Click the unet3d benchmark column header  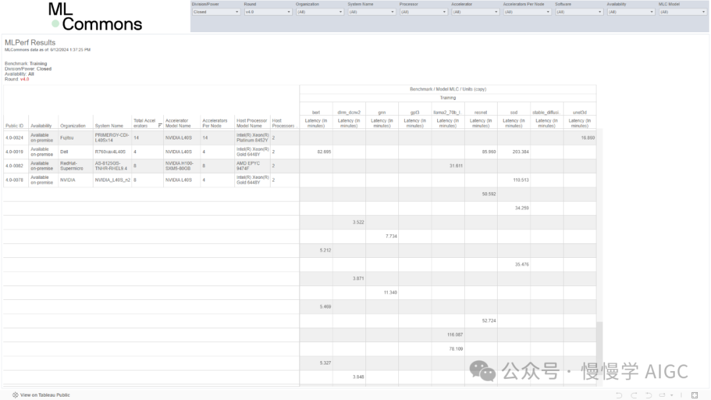pyautogui.click(x=579, y=113)
